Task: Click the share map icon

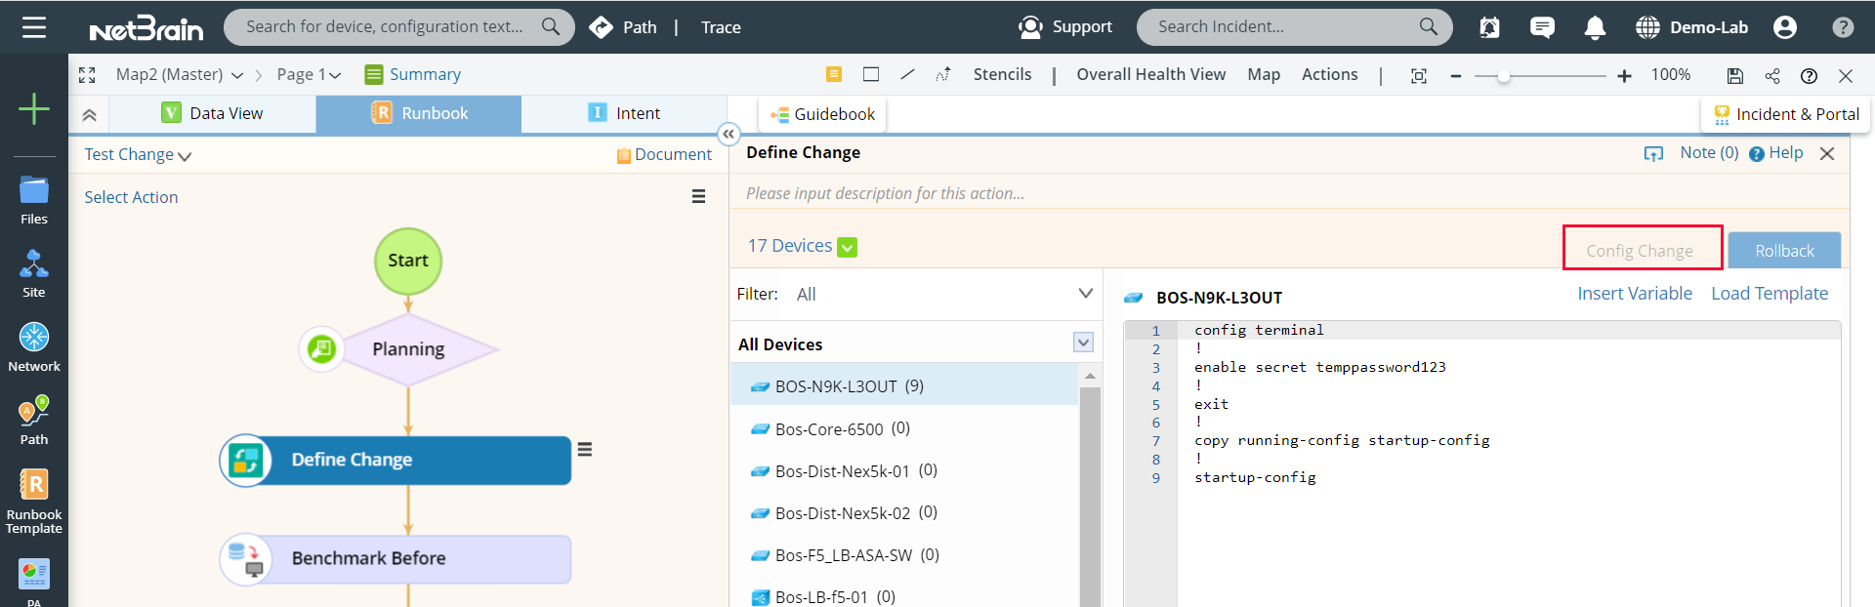Action: 1772,75
